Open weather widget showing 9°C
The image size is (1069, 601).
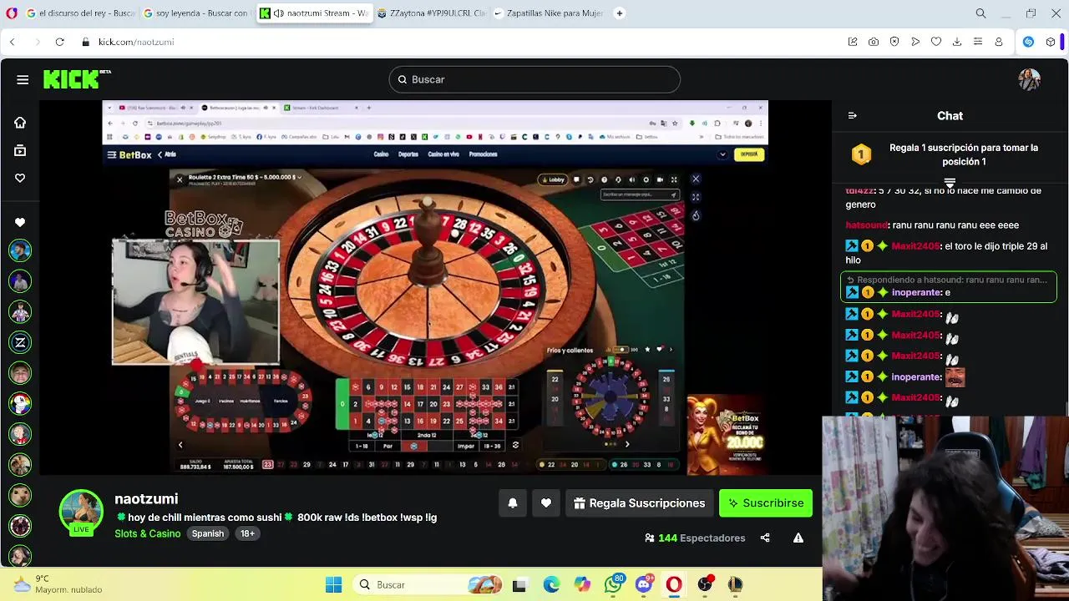pyautogui.click(x=58, y=584)
